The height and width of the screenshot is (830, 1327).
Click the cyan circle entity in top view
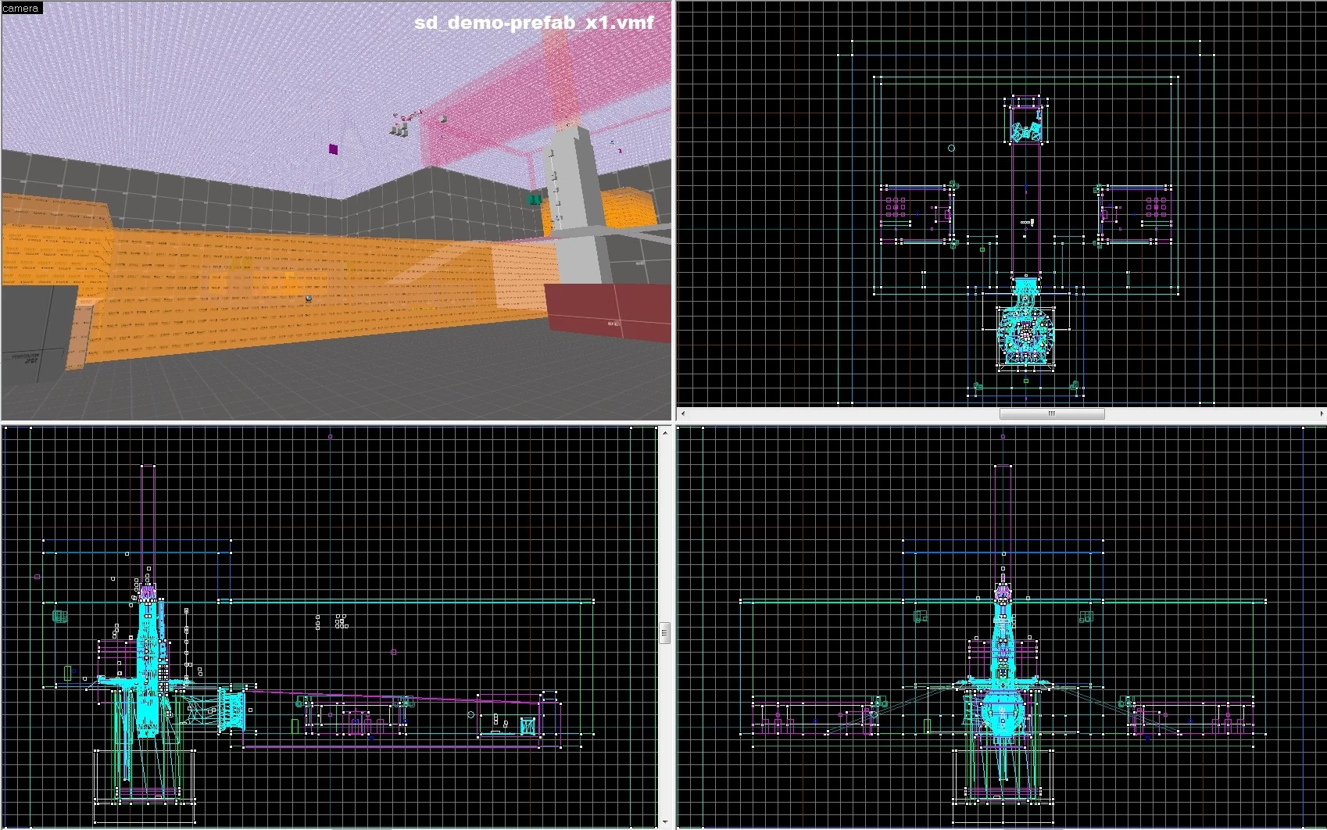951,148
